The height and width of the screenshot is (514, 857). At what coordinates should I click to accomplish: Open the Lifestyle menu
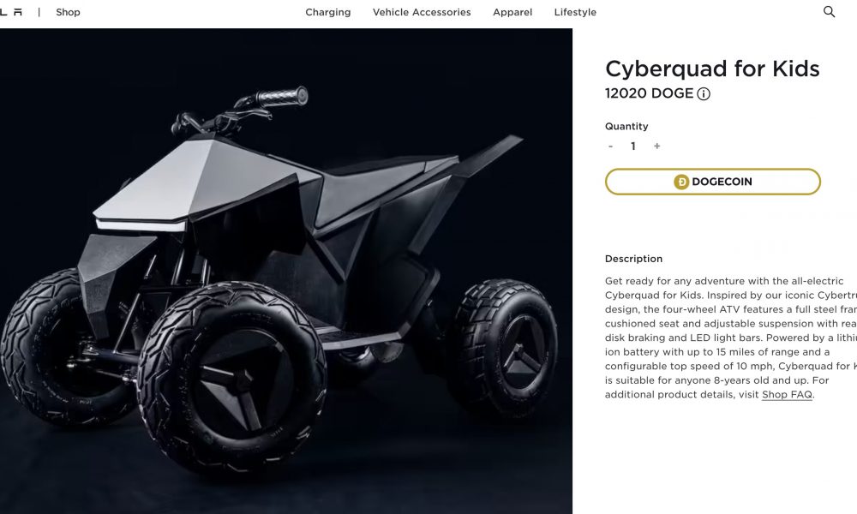coord(575,12)
